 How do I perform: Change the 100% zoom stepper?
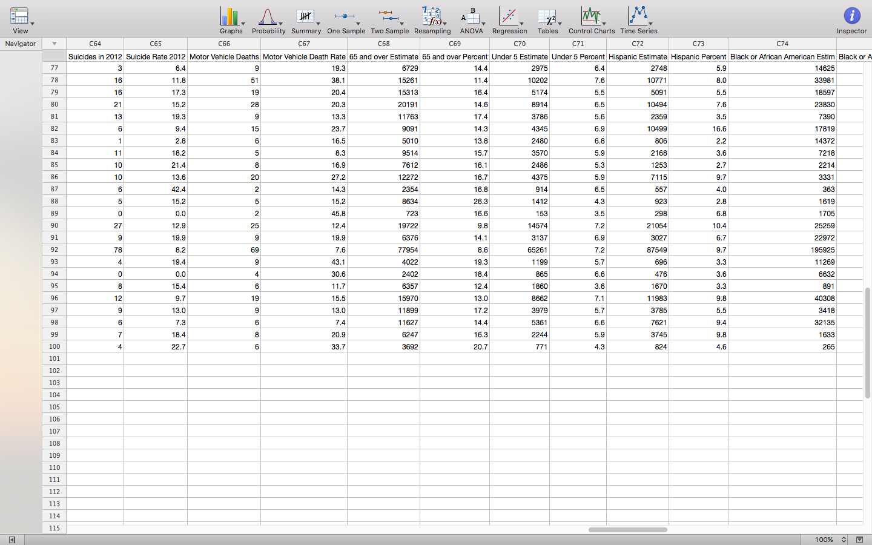844,540
